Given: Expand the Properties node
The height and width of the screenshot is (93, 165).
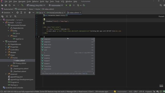Looking at the screenshot, I should pos(6,47).
